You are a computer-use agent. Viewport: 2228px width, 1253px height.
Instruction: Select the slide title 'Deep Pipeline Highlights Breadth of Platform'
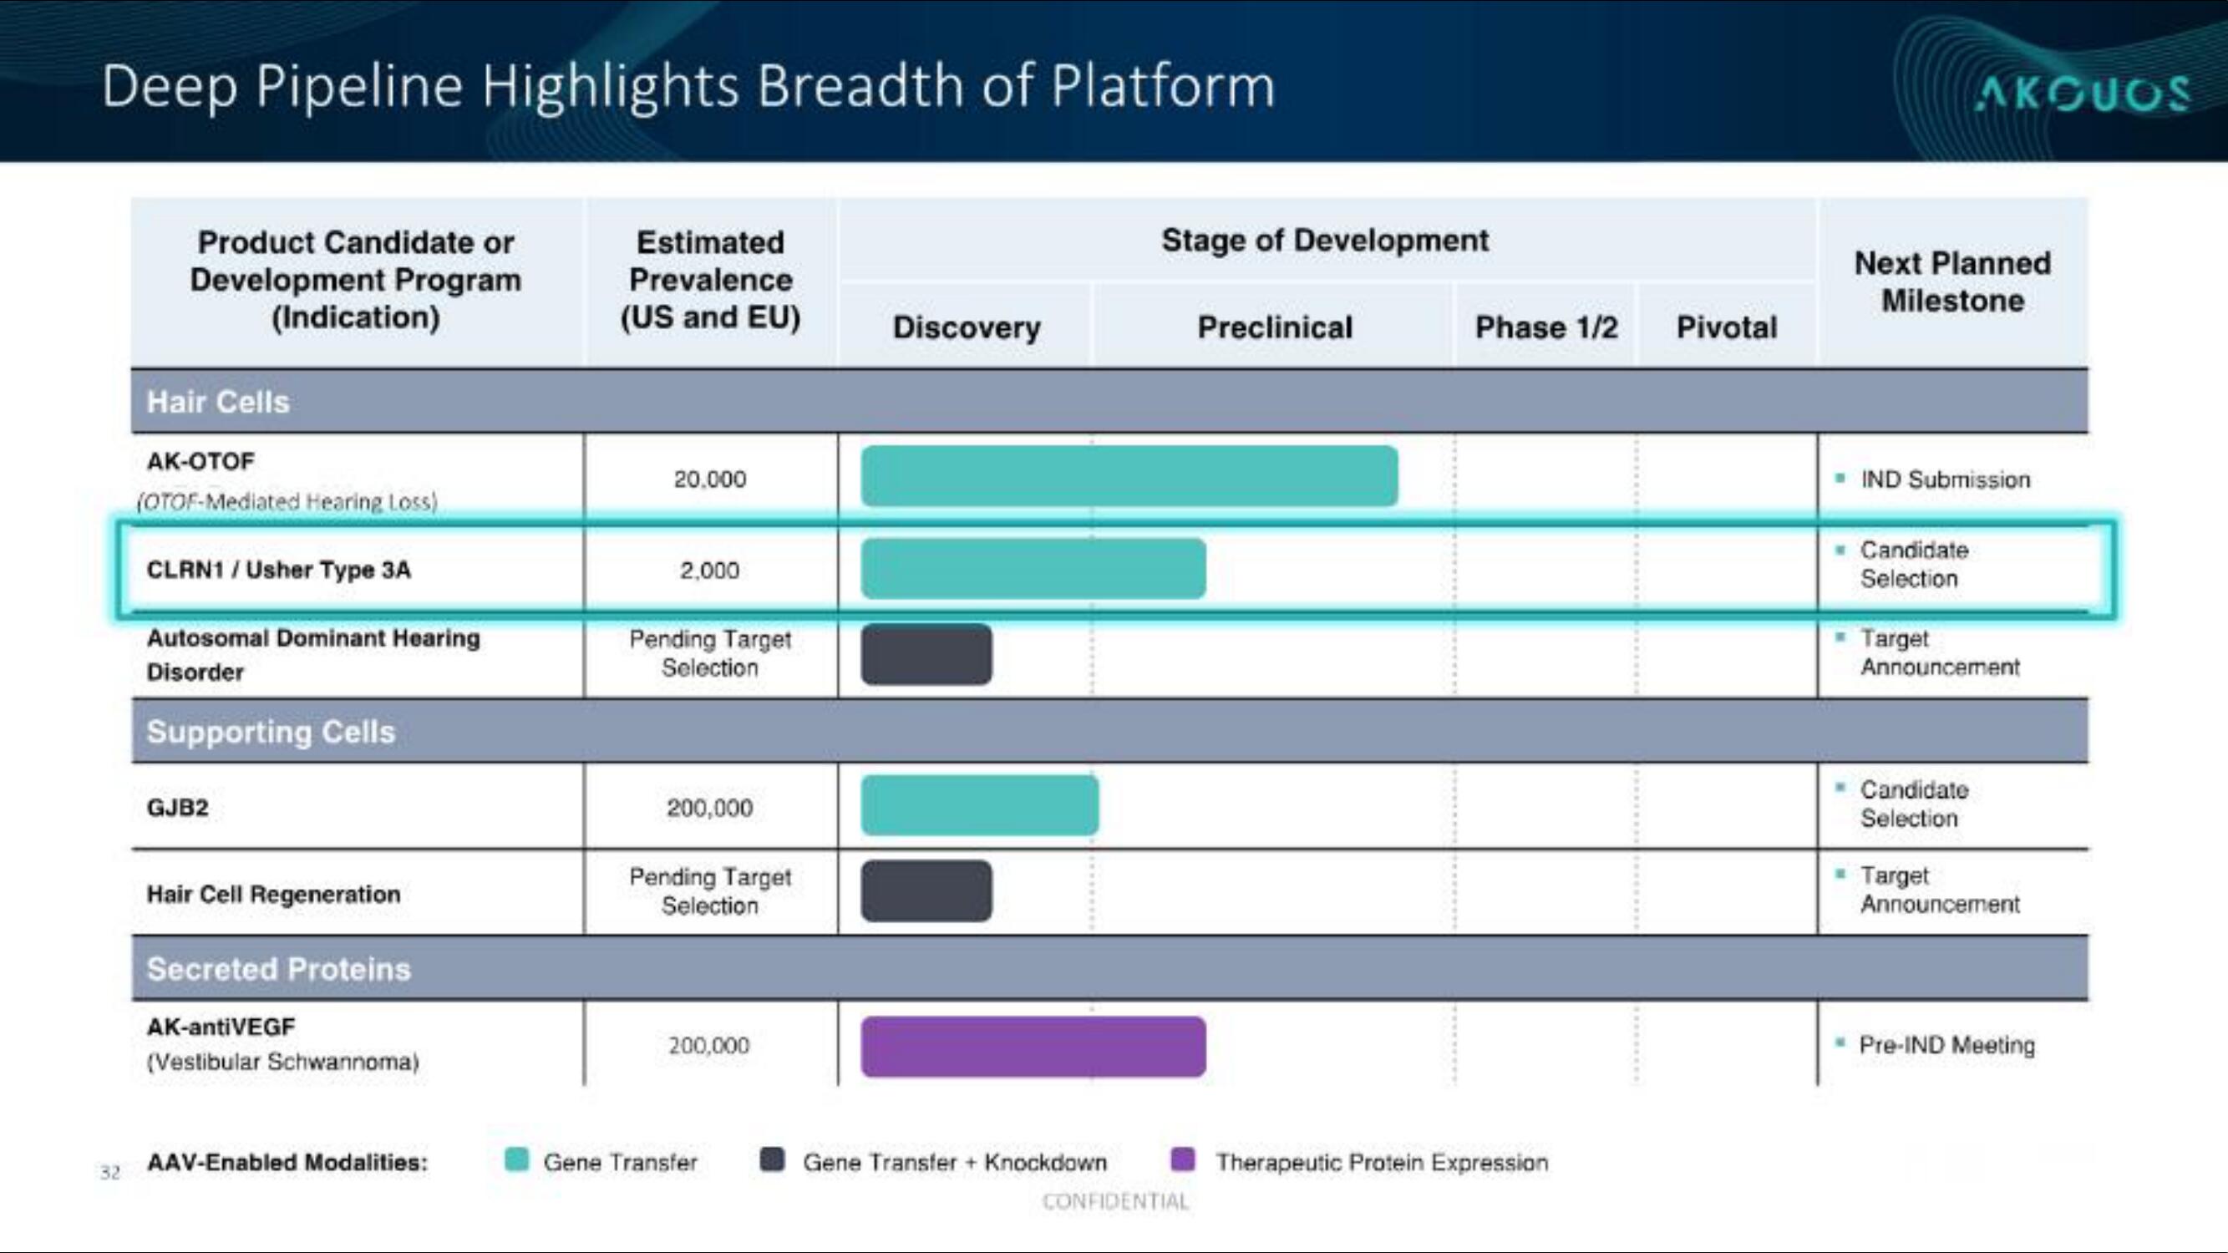point(688,89)
